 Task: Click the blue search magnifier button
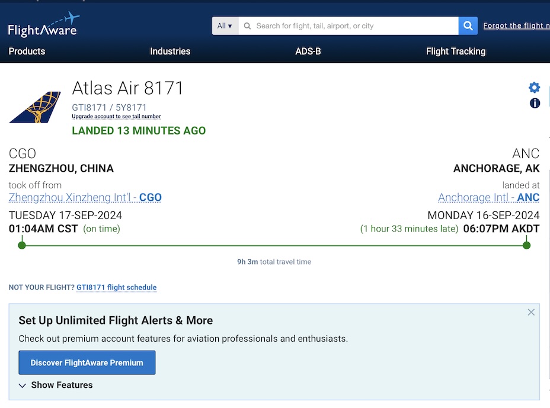(467, 25)
